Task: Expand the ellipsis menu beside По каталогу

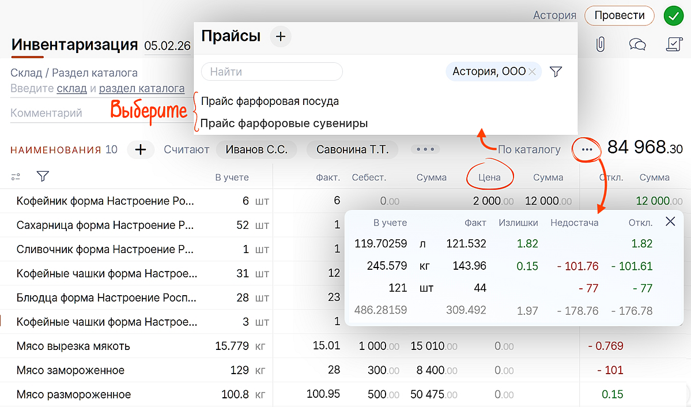Action: tap(587, 150)
